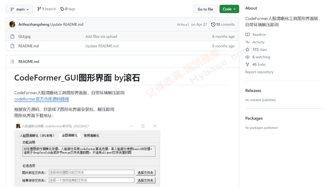Select the 全图清晰化 tab in GUI image

70,135
